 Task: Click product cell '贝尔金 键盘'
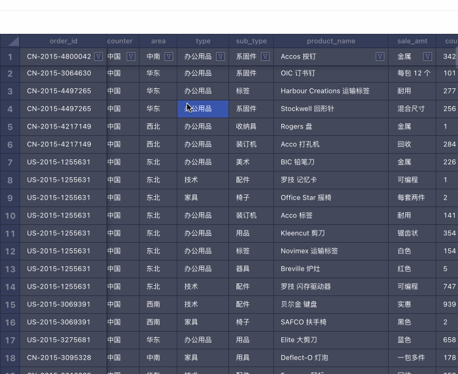(x=331, y=305)
